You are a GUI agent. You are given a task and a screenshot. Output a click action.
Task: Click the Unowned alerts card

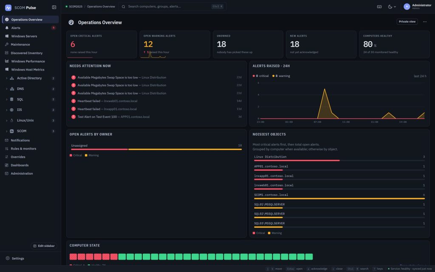click(x=248, y=44)
